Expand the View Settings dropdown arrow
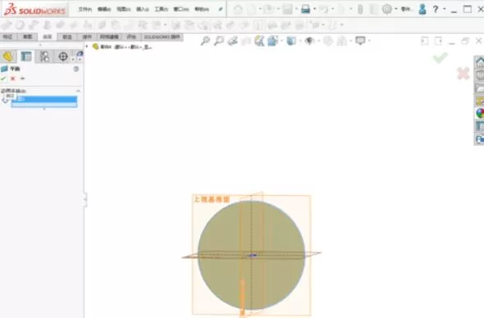The image size is (484, 318). pyautogui.click(x=369, y=41)
